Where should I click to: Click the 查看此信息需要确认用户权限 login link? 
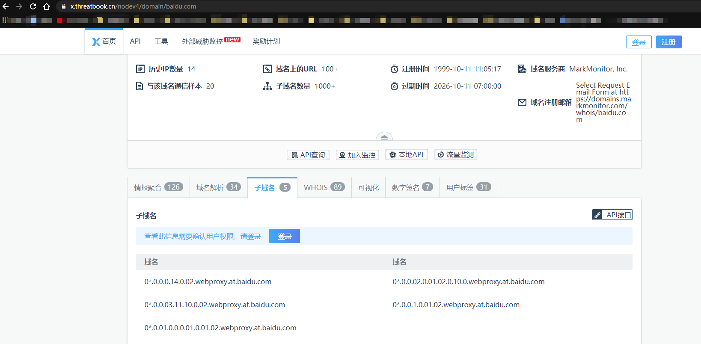point(202,236)
